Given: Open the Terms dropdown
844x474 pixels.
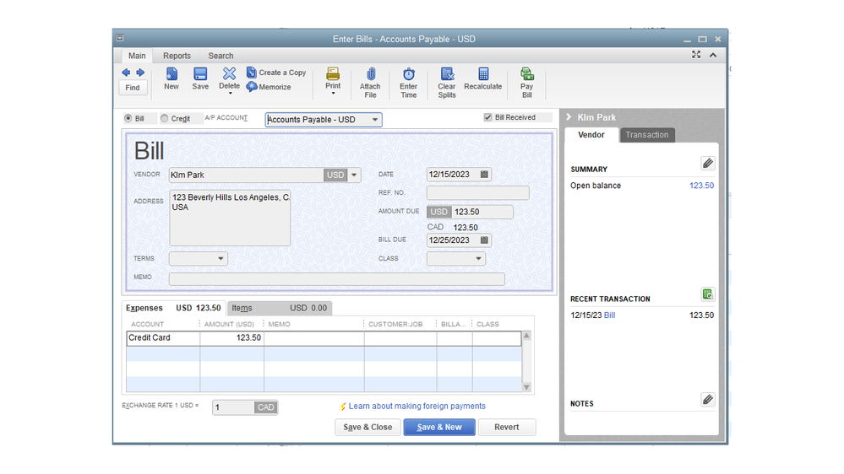Looking at the screenshot, I should pyautogui.click(x=221, y=259).
